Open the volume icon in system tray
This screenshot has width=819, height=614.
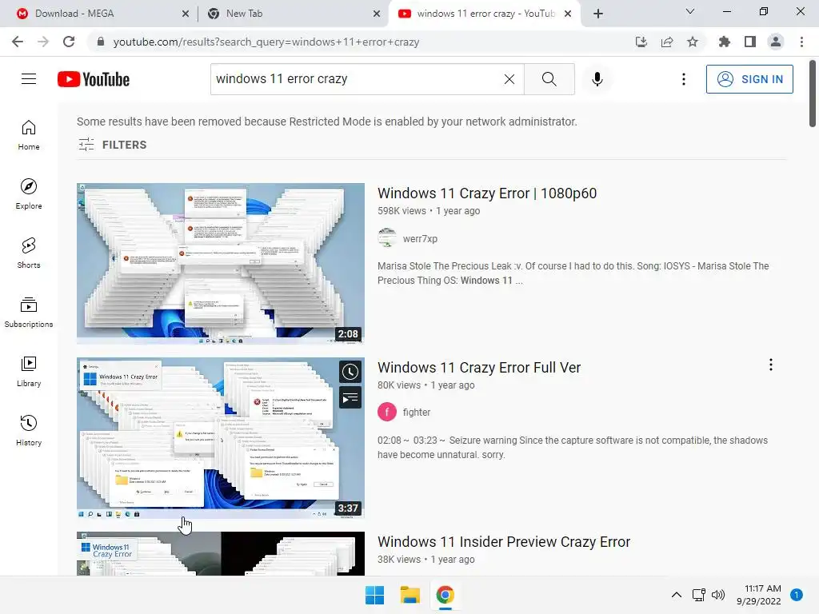point(719,595)
